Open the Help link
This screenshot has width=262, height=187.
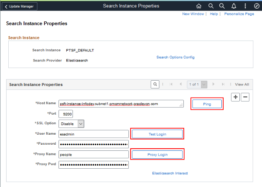tap(214, 14)
